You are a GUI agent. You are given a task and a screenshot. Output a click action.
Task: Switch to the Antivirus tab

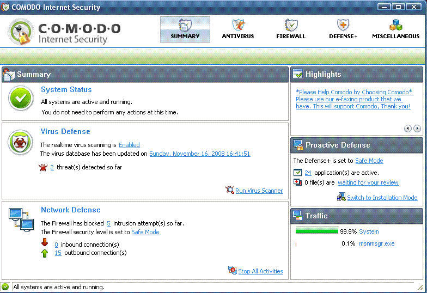[x=237, y=29]
